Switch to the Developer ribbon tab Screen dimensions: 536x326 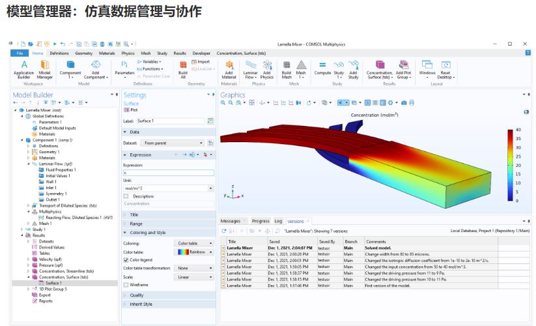point(201,53)
